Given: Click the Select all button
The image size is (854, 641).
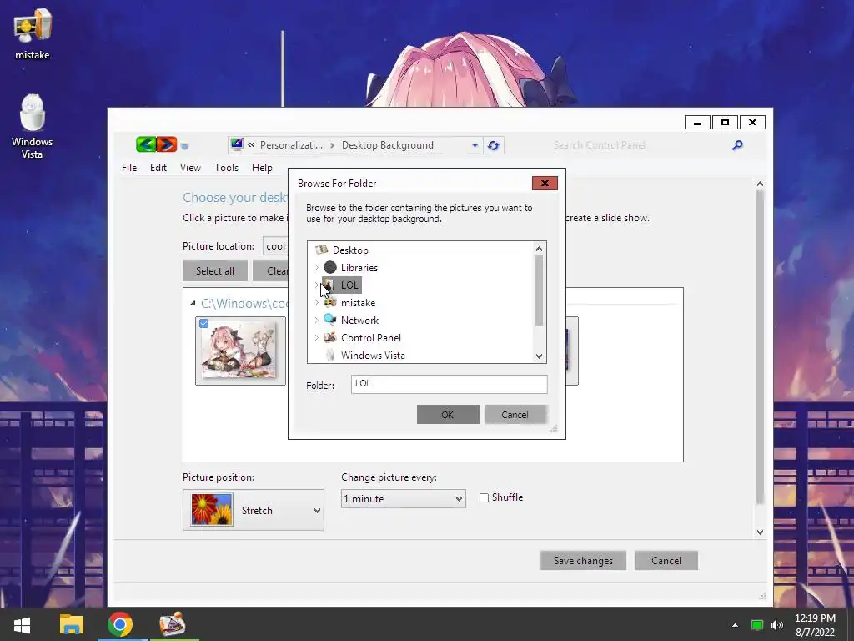Looking at the screenshot, I should (215, 271).
